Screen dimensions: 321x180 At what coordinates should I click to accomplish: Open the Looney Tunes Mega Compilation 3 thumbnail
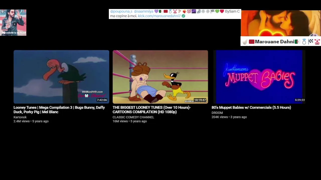(61, 77)
